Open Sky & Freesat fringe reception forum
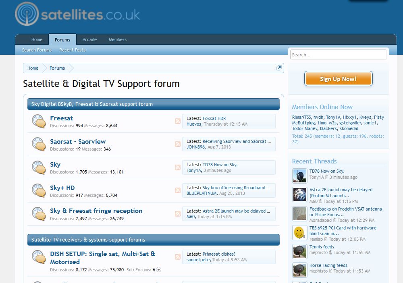The width and height of the screenshot is (403, 283). [x=96, y=211]
